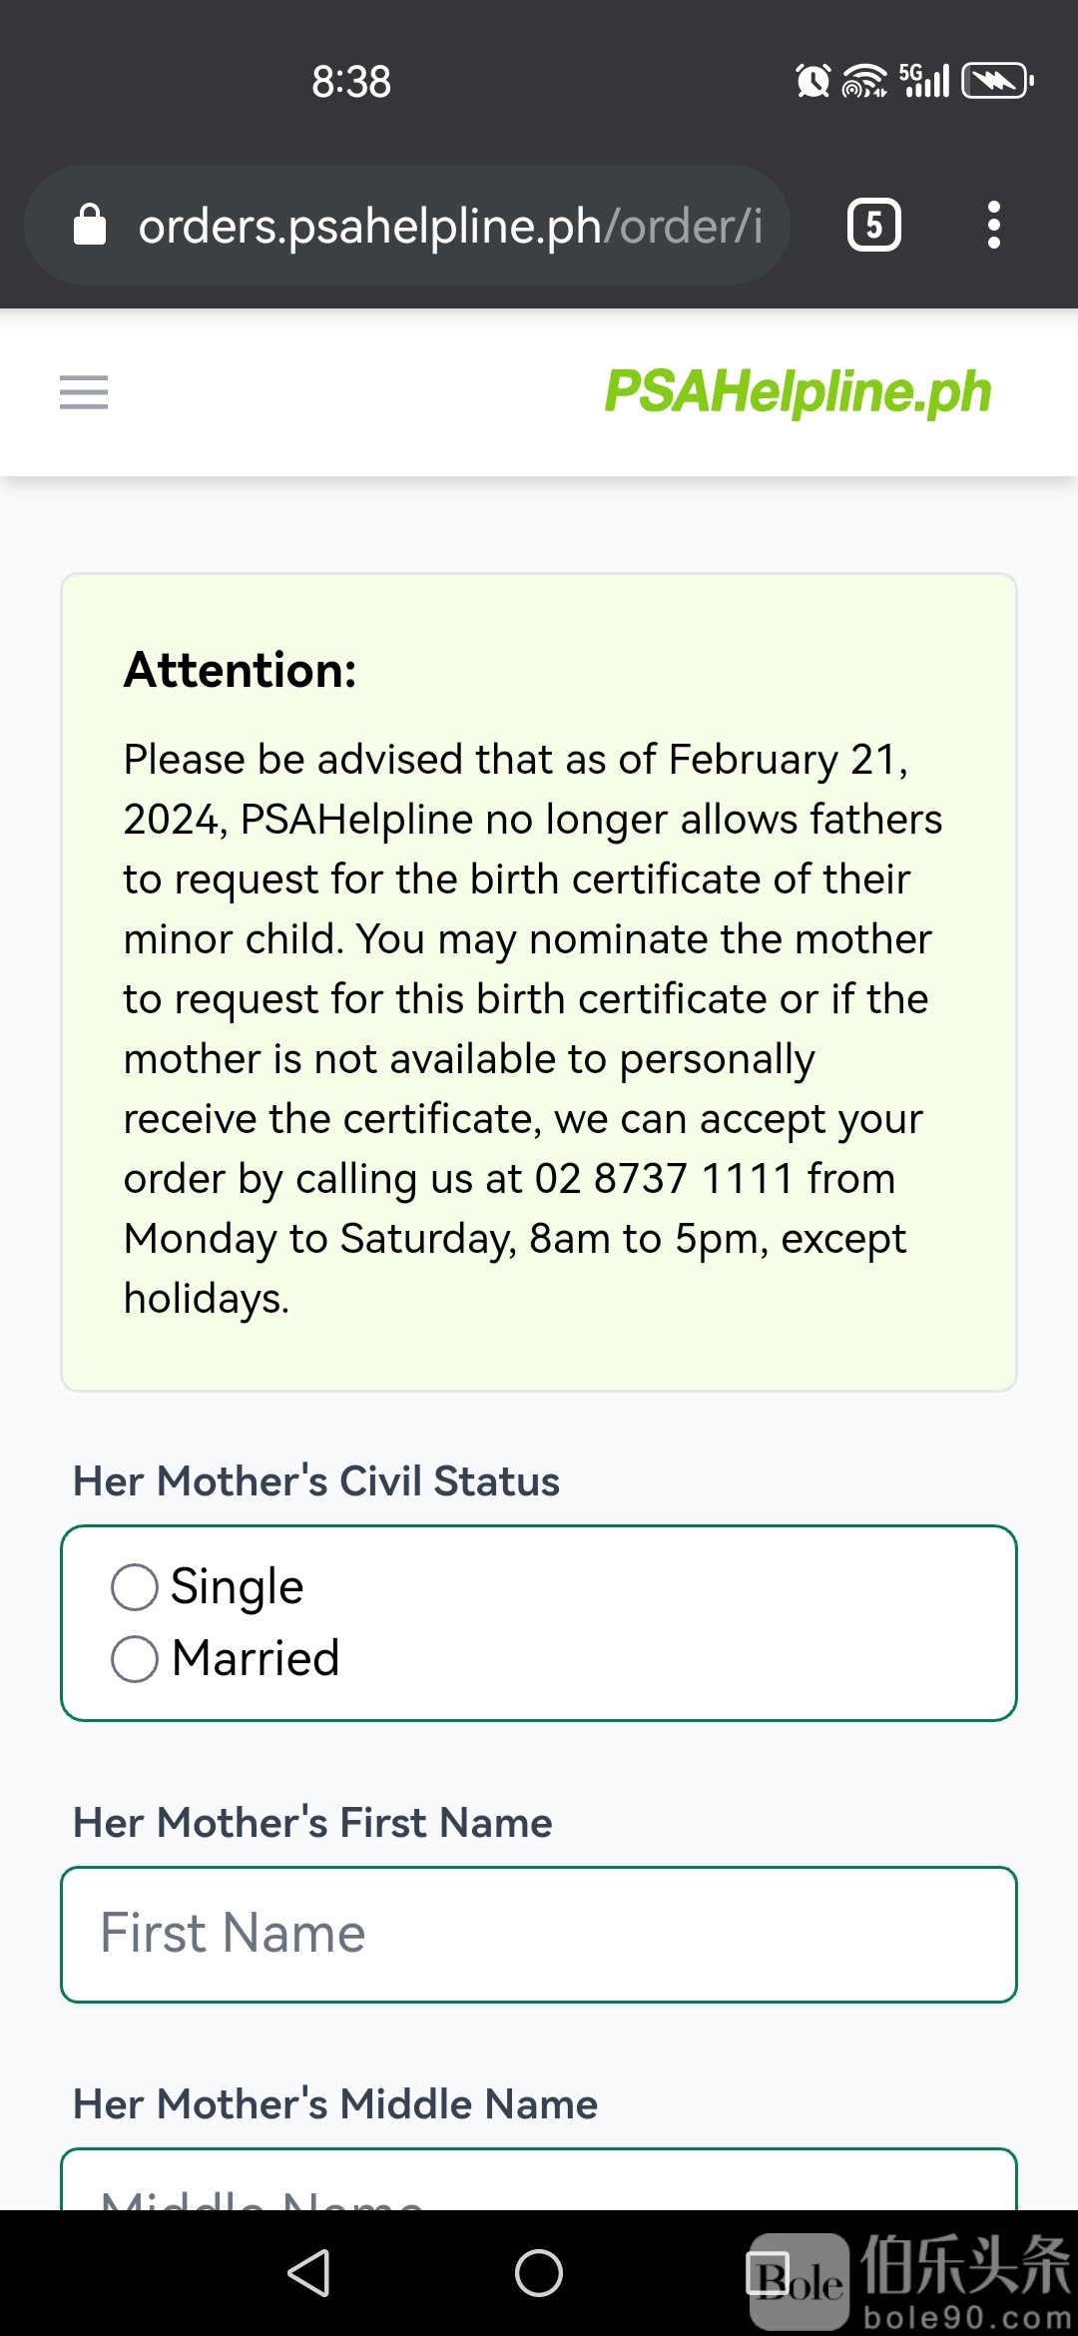Click the PSAHelpline.ph logo
1078x2336 pixels.
pos(798,391)
